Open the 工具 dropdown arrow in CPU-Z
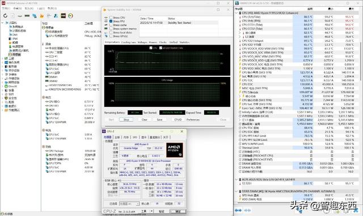 click(x=151, y=211)
